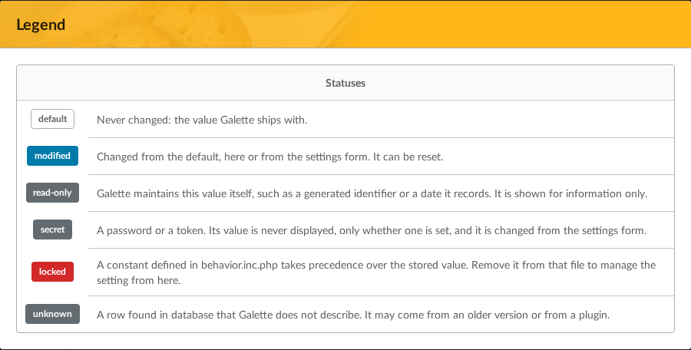Click the red locked status badge
Viewport: 691px width, 350px height.
click(52, 272)
